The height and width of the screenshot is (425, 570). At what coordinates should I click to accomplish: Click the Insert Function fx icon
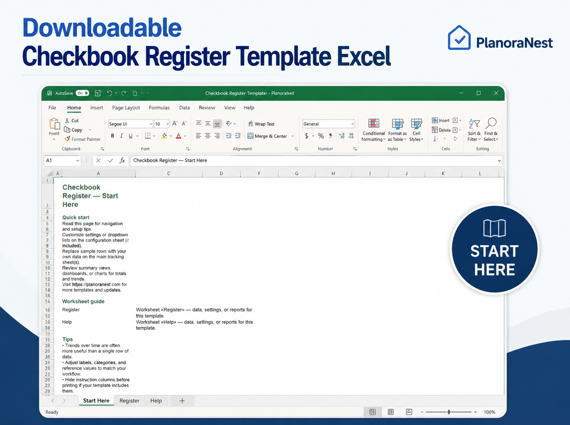tap(122, 161)
